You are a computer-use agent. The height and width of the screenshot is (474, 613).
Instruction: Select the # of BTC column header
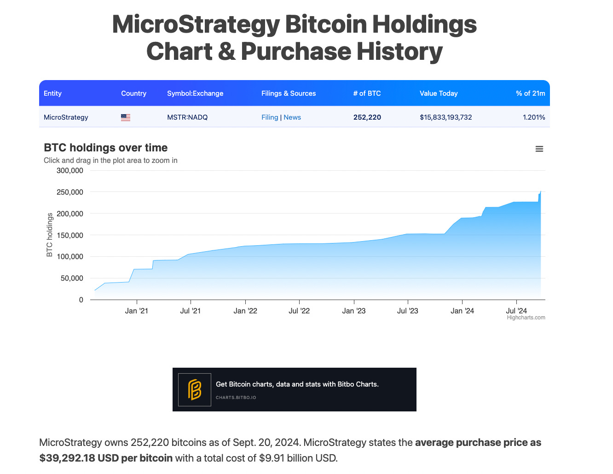pos(367,93)
